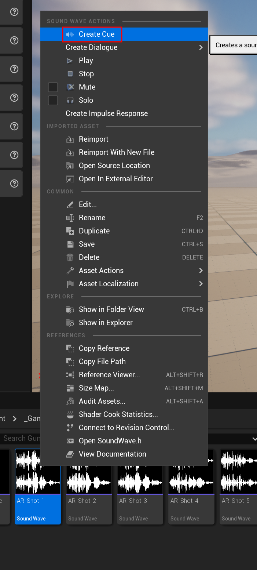Click the Create Cue speaker icon
The width and height of the screenshot is (257, 570).
(x=70, y=35)
